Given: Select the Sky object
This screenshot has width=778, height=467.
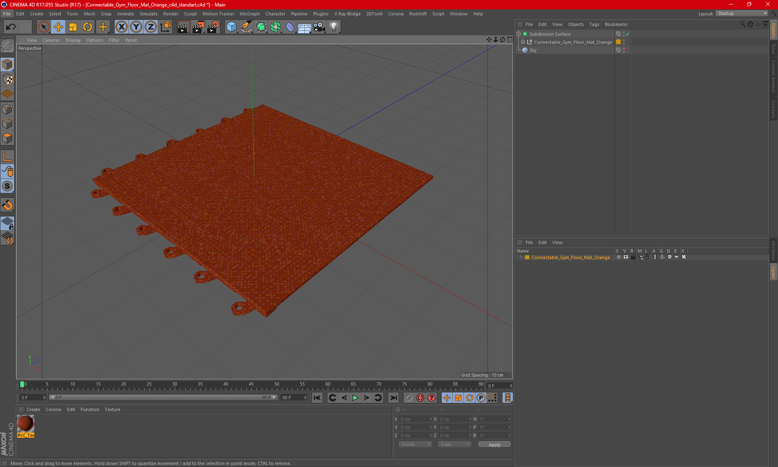Looking at the screenshot, I should click(533, 50).
